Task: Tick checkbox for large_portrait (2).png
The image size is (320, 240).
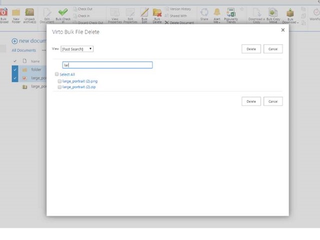Action: [x=60, y=81]
